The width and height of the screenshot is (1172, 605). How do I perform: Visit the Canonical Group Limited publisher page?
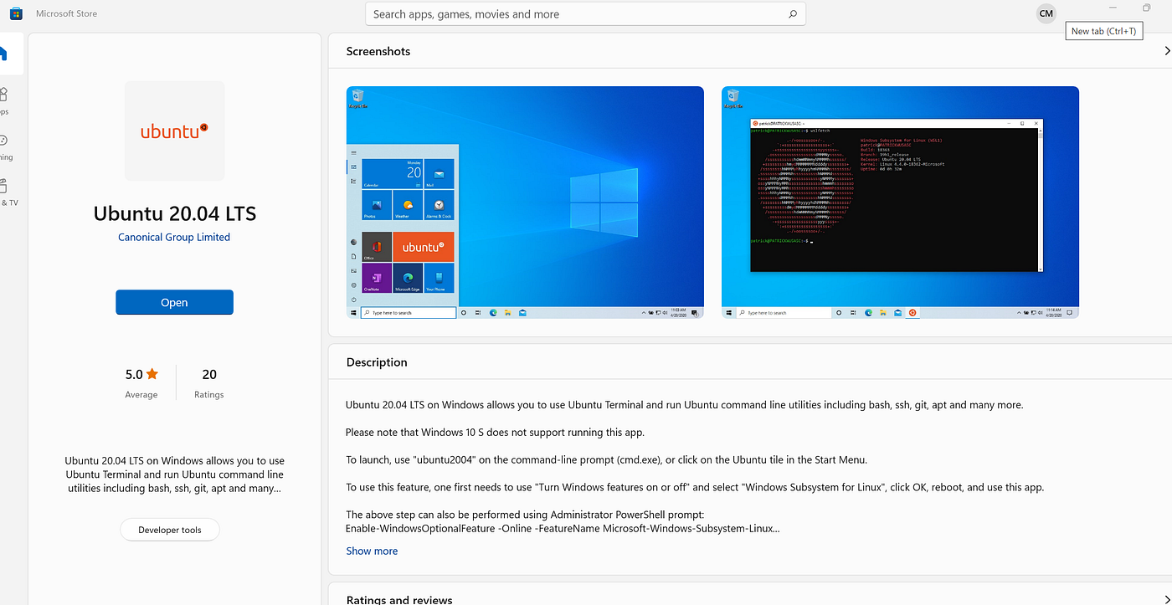(x=173, y=237)
